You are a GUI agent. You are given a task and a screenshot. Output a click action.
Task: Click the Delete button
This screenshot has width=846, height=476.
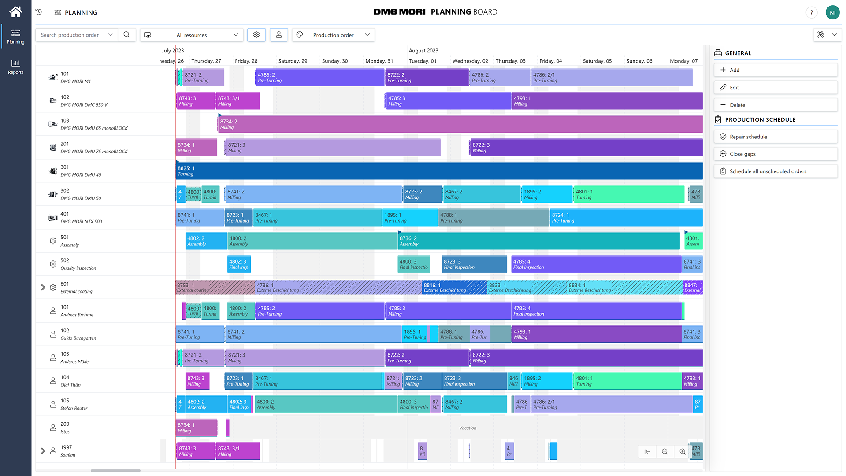point(775,105)
